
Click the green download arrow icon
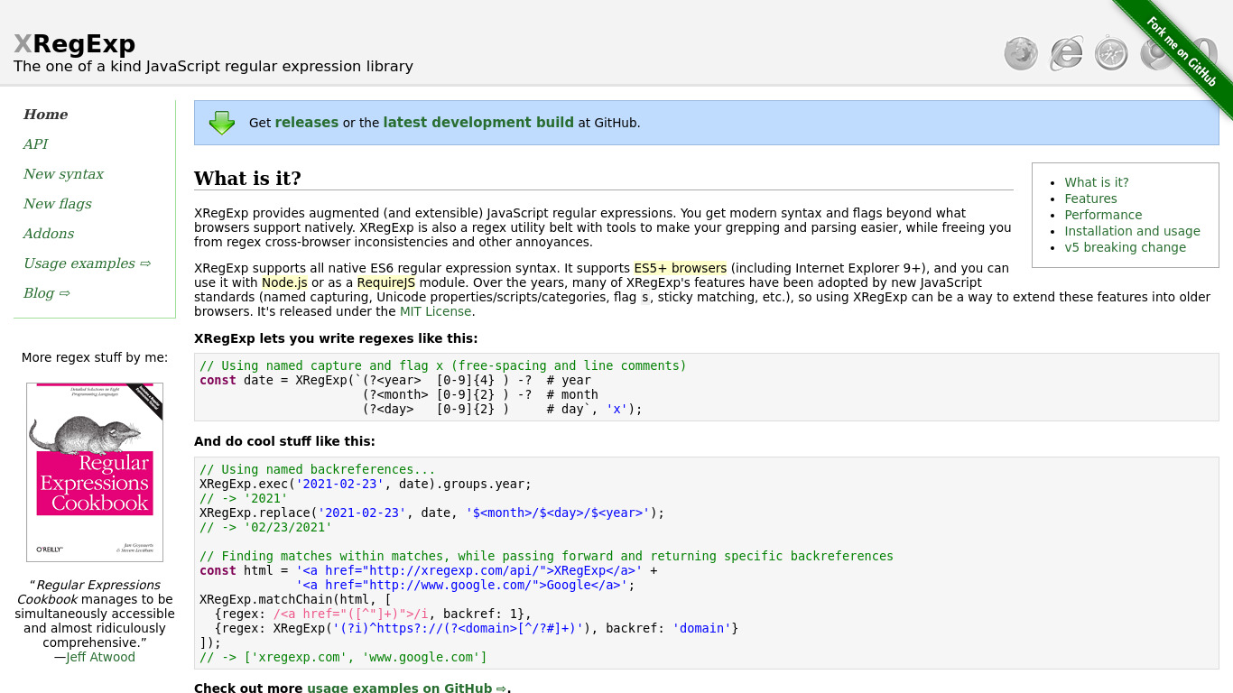pos(221,123)
